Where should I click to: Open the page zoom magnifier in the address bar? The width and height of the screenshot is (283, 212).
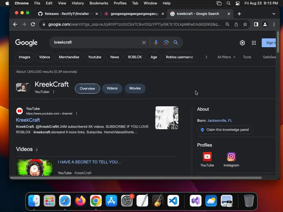[227, 24]
